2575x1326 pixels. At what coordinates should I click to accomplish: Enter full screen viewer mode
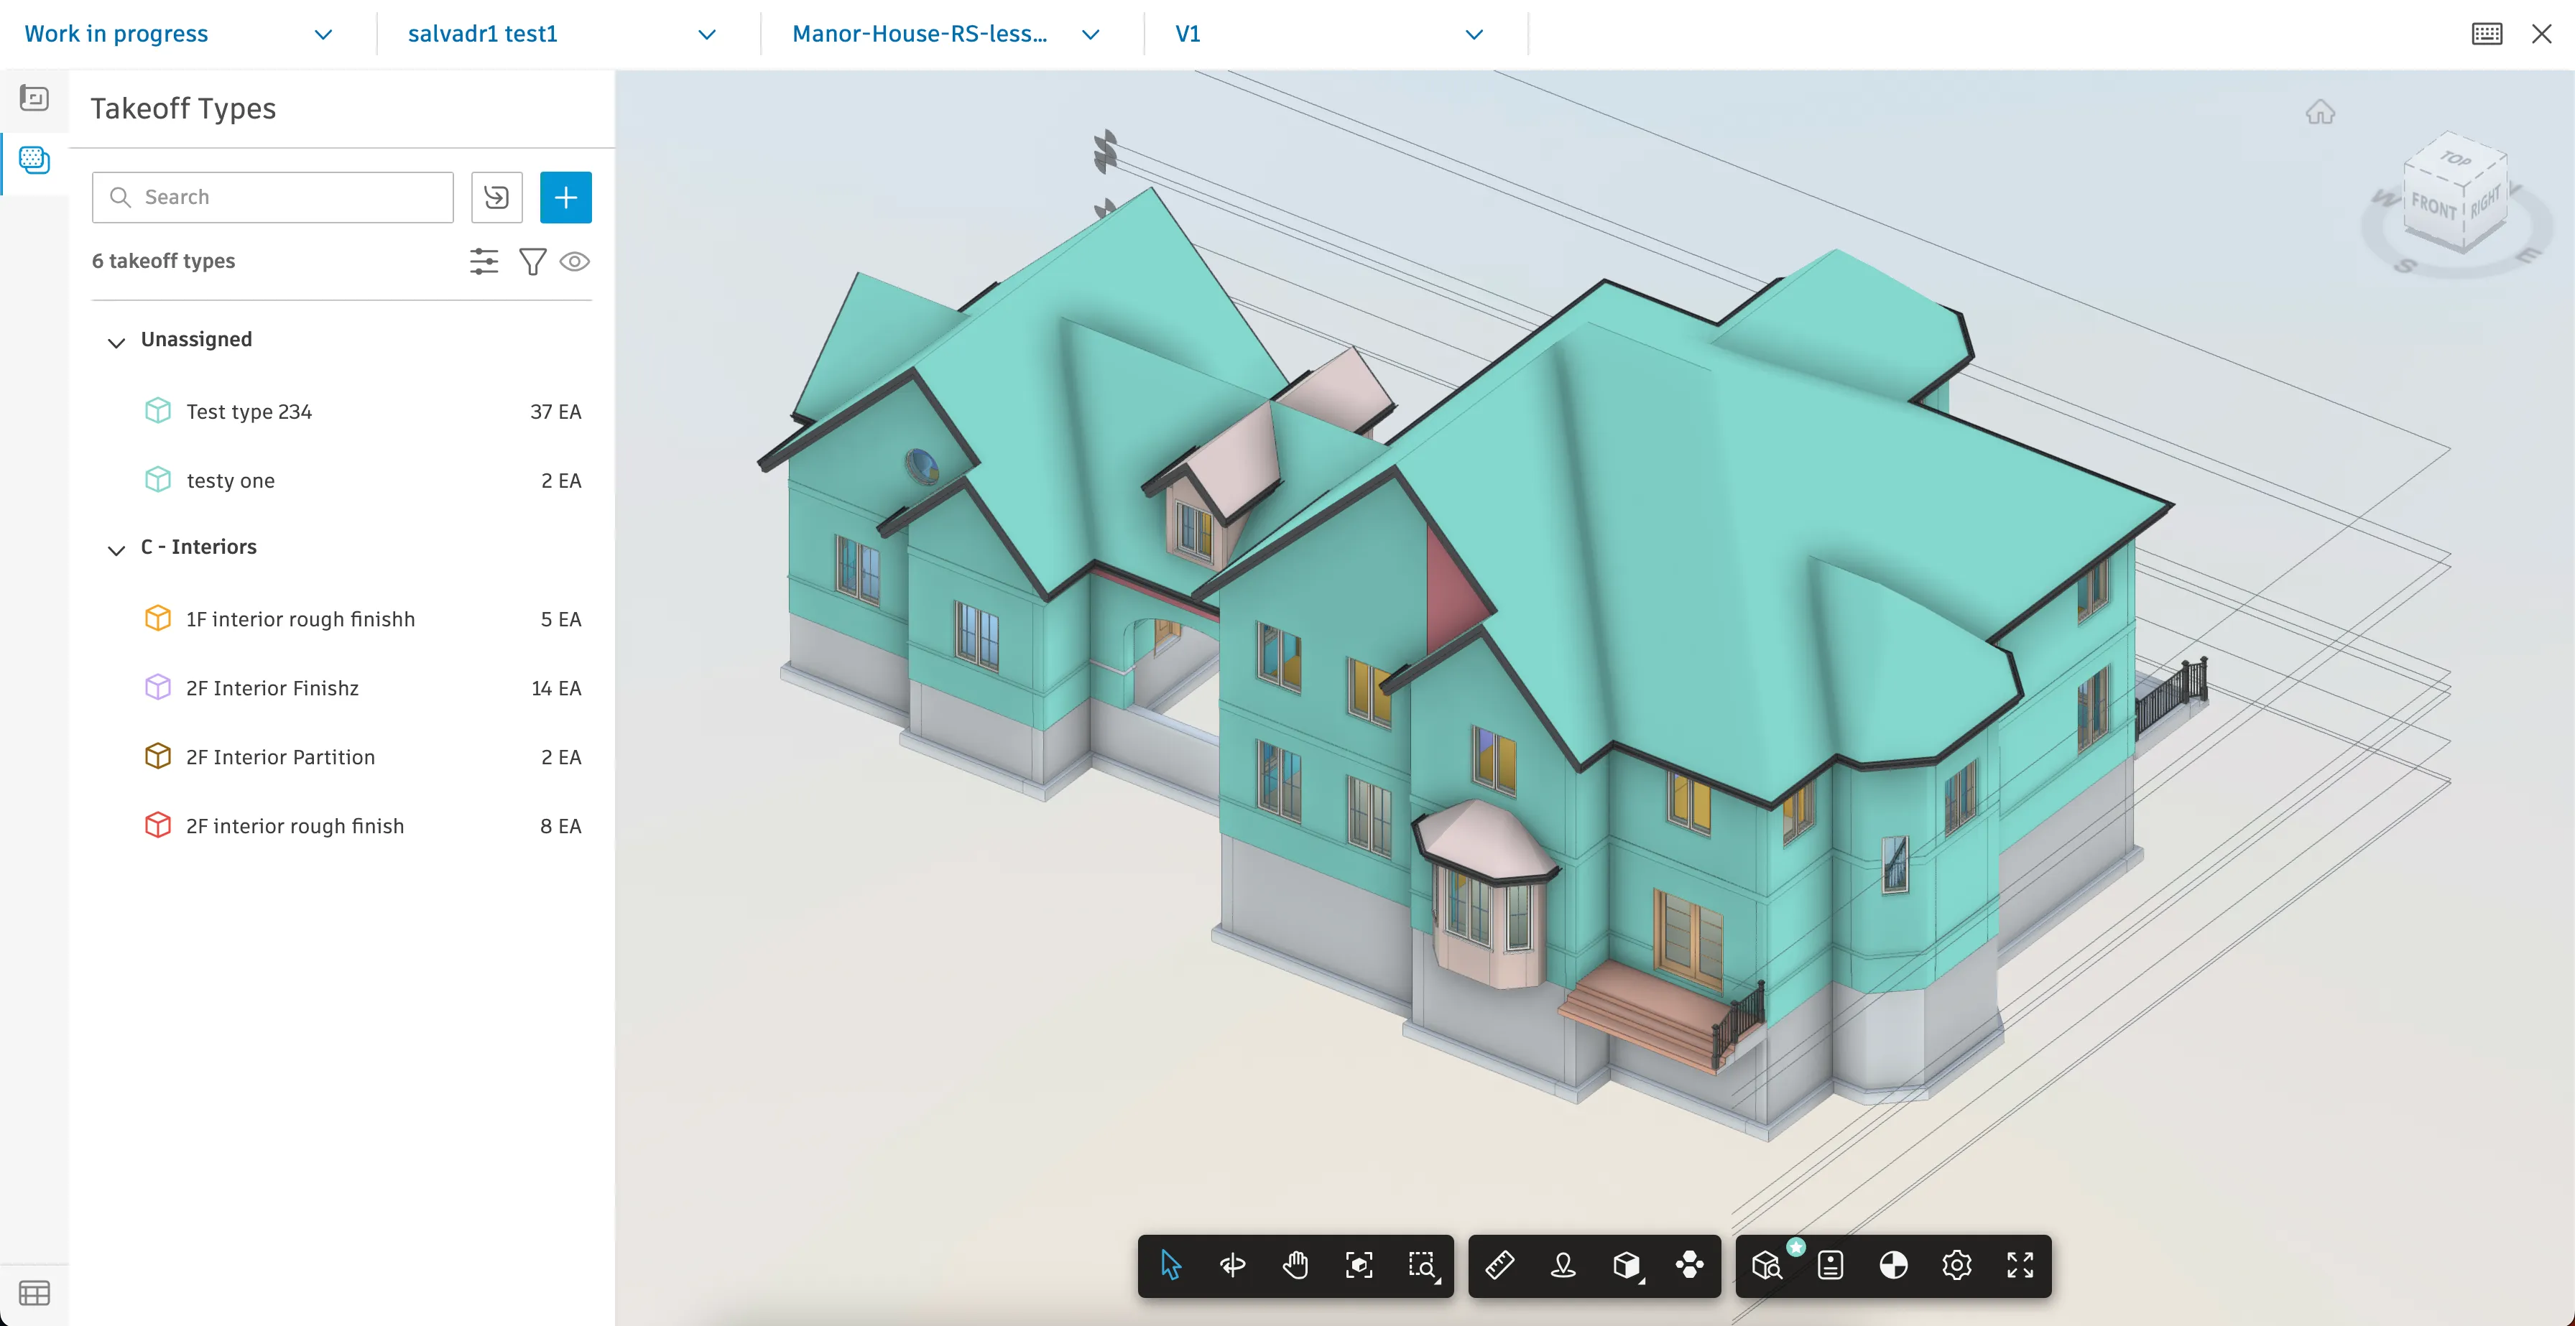click(2019, 1265)
